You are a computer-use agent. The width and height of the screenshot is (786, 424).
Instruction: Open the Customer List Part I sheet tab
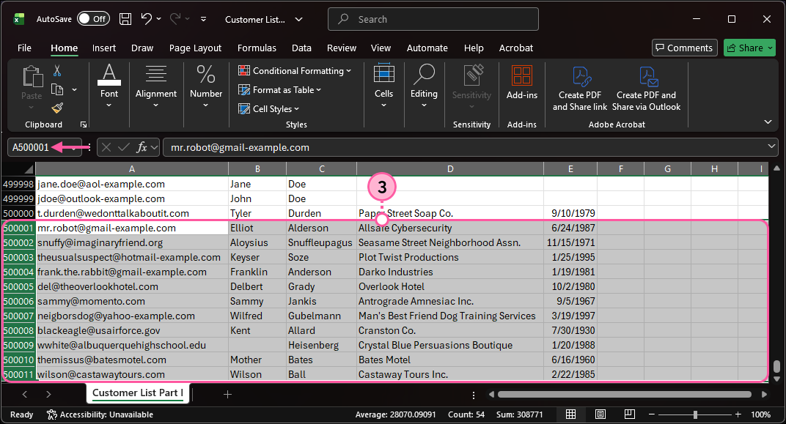[137, 393]
